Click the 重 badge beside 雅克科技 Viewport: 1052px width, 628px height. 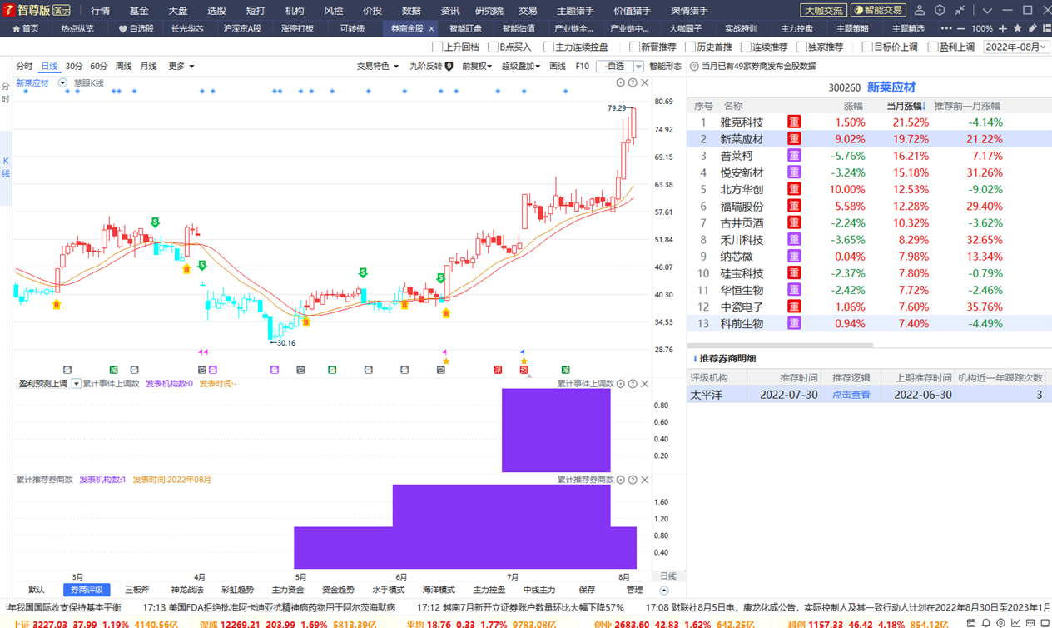coord(794,122)
